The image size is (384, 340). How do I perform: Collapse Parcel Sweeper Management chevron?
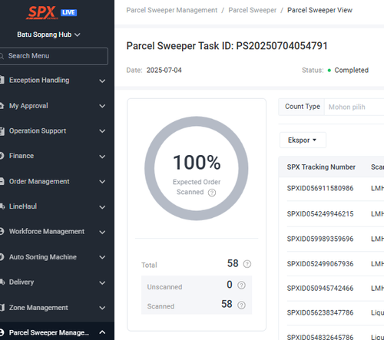click(102, 332)
